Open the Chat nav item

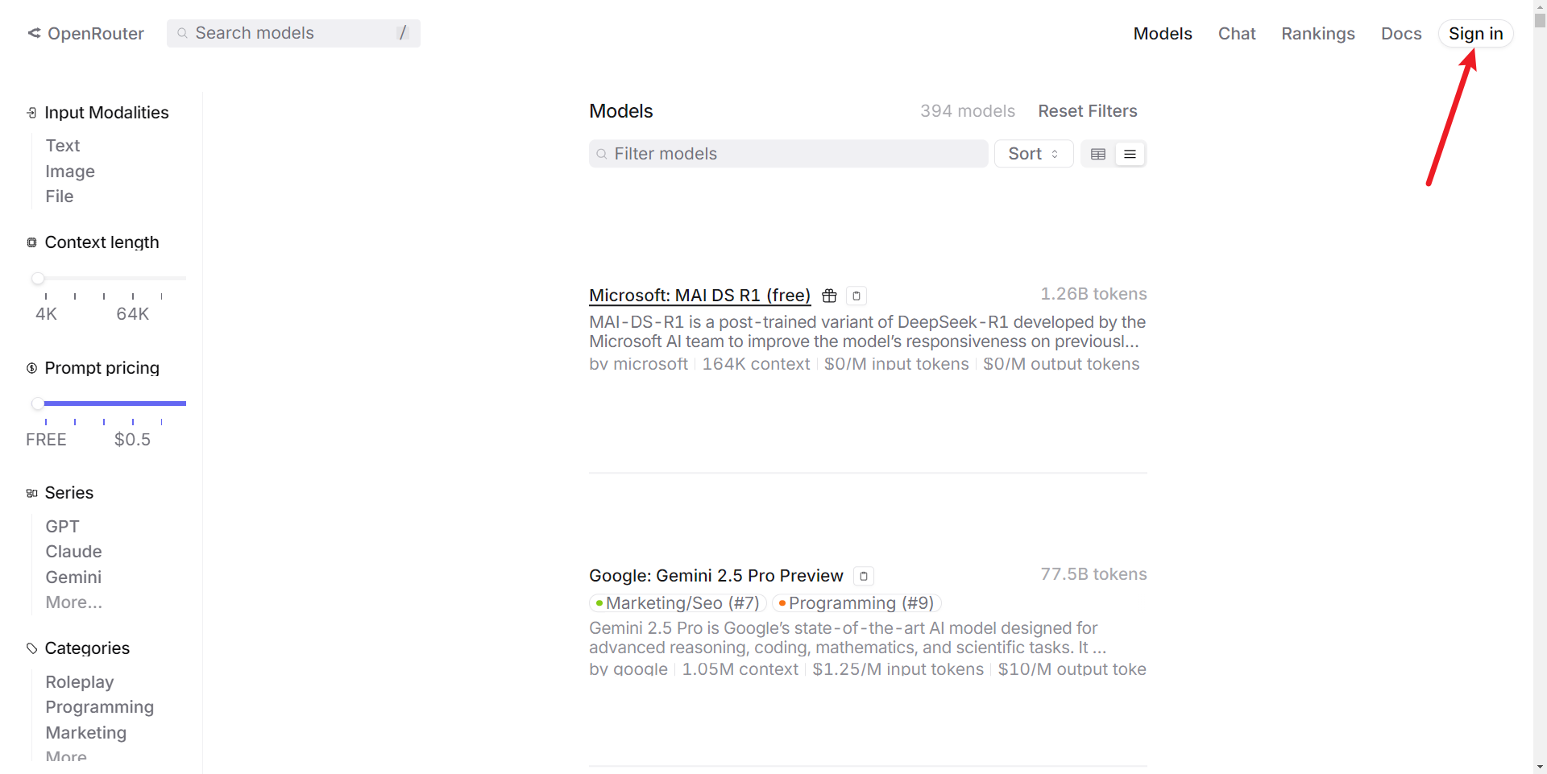(x=1237, y=34)
